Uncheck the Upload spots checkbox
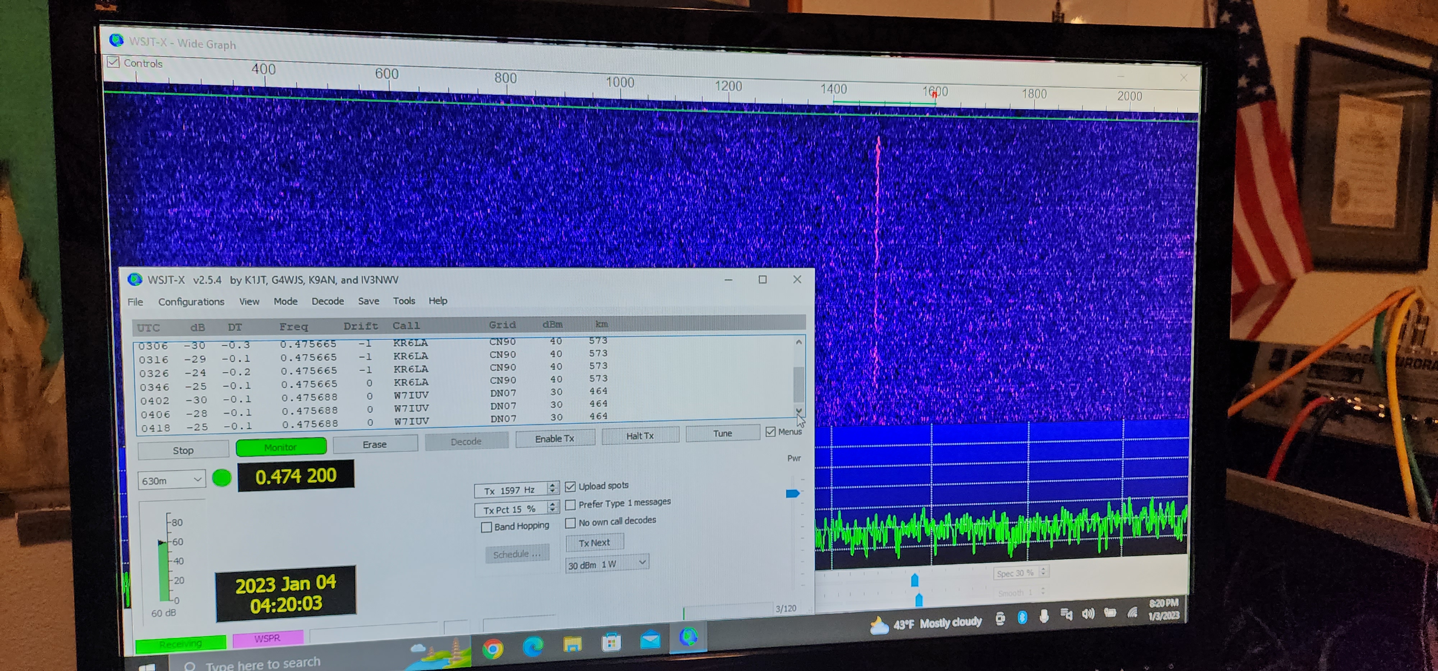 pyautogui.click(x=570, y=486)
